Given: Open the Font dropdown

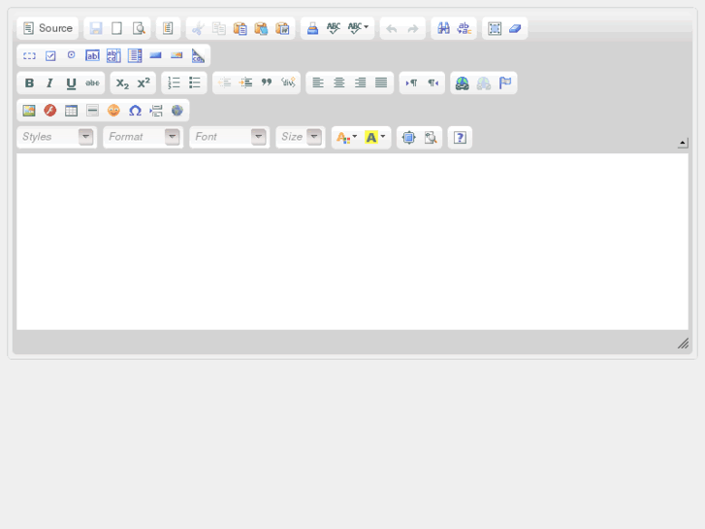Looking at the screenshot, I should pyautogui.click(x=230, y=137).
